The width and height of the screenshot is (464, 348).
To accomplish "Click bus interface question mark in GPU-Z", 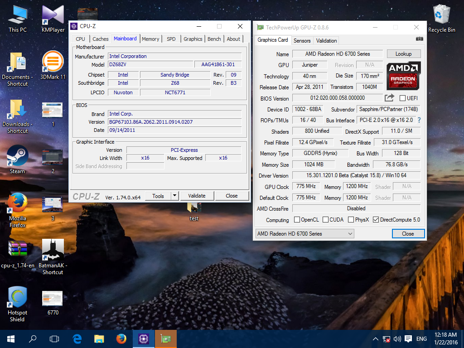I will (x=419, y=120).
